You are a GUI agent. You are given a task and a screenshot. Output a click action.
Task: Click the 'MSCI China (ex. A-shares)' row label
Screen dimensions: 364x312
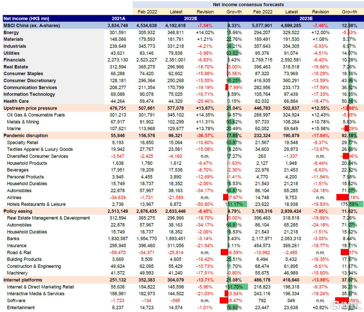(x=32, y=26)
